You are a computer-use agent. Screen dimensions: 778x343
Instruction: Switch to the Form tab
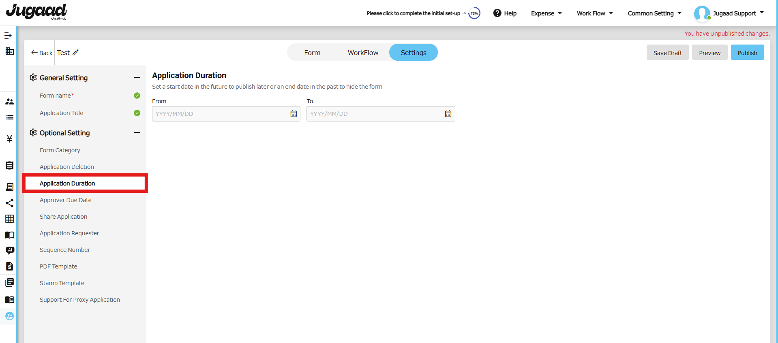point(312,53)
